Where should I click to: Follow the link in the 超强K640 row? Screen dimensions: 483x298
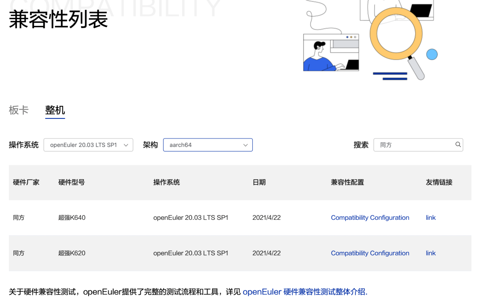coord(431,218)
